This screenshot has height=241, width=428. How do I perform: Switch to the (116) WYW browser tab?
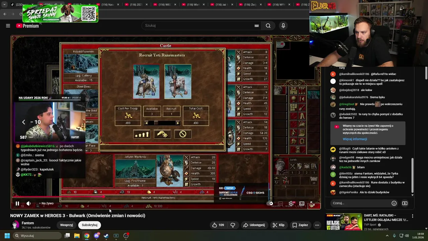click(x=278, y=5)
